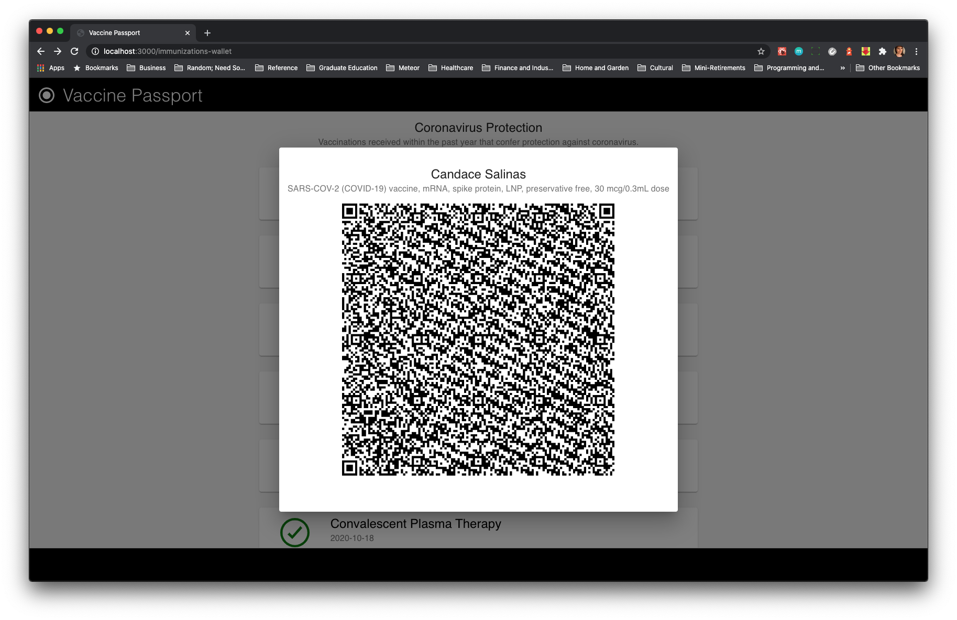Open the gray circular checkmark extension

click(832, 51)
